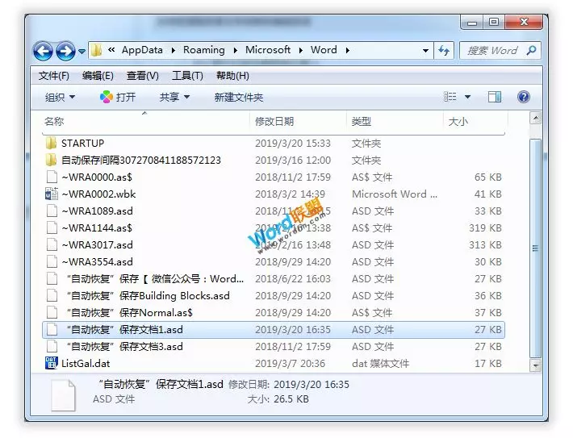573x438 pixels.
Task: Toggle the preview pane
Action: click(495, 97)
